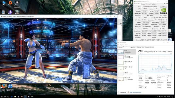Click the GPU-Z BIOS save/share icon
This screenshot has height=98, width=175.
pos(161,16)
